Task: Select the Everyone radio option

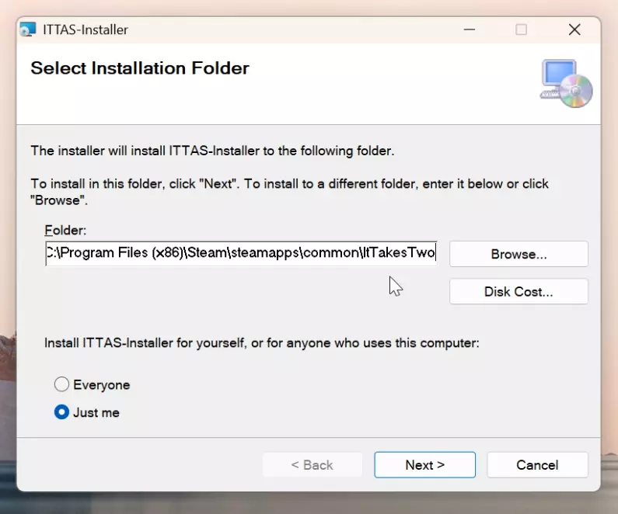Action: 61,384
